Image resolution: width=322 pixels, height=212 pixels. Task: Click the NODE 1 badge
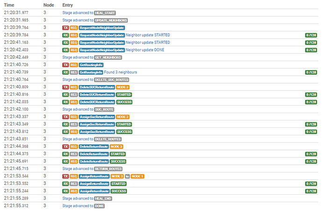pos(137,176)
